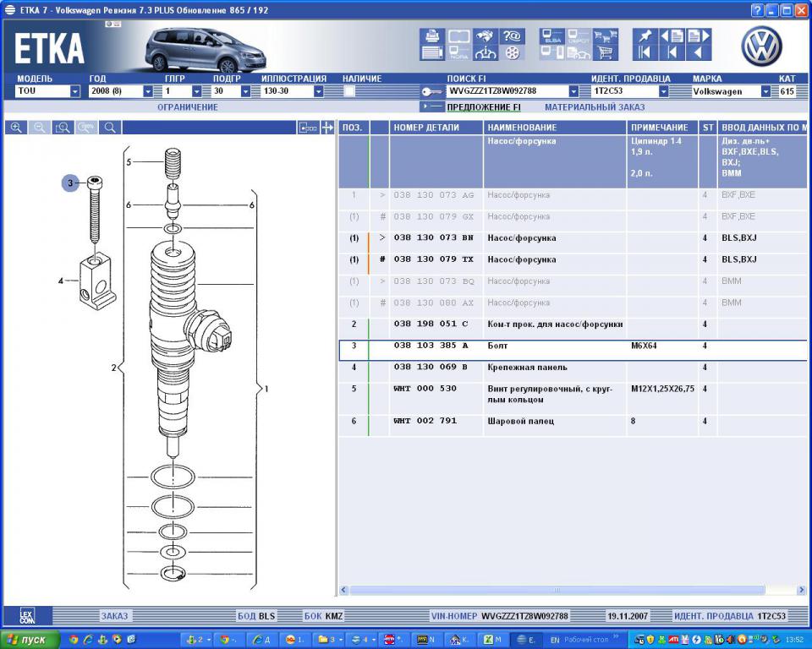
Task: Switch to МАТЕРИАЛЬНЫЙ ЗАКАЗ tab
Action: 595,107
